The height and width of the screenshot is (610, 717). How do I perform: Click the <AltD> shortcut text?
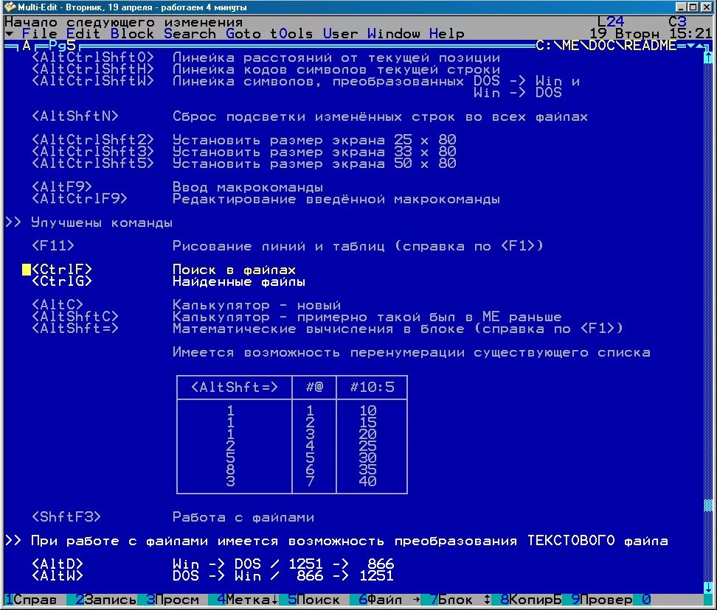point(57,564)
